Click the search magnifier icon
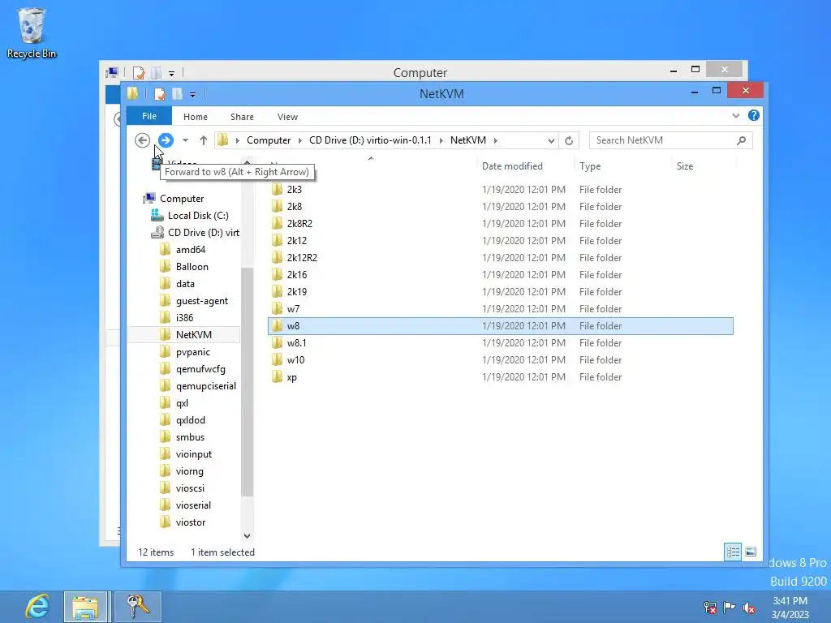 [742, 140]
